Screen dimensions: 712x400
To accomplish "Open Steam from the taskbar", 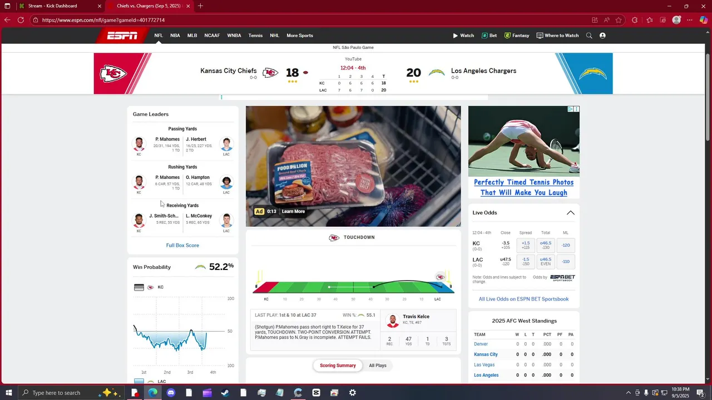I will (225, 393).
